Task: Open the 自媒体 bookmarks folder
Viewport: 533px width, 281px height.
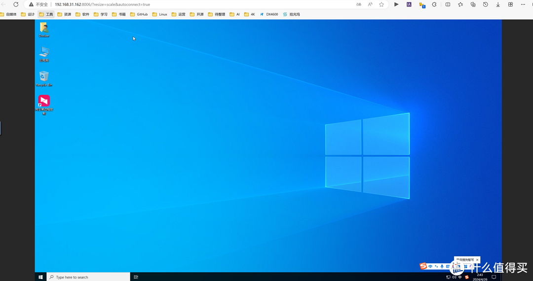Action: (8, 14)
